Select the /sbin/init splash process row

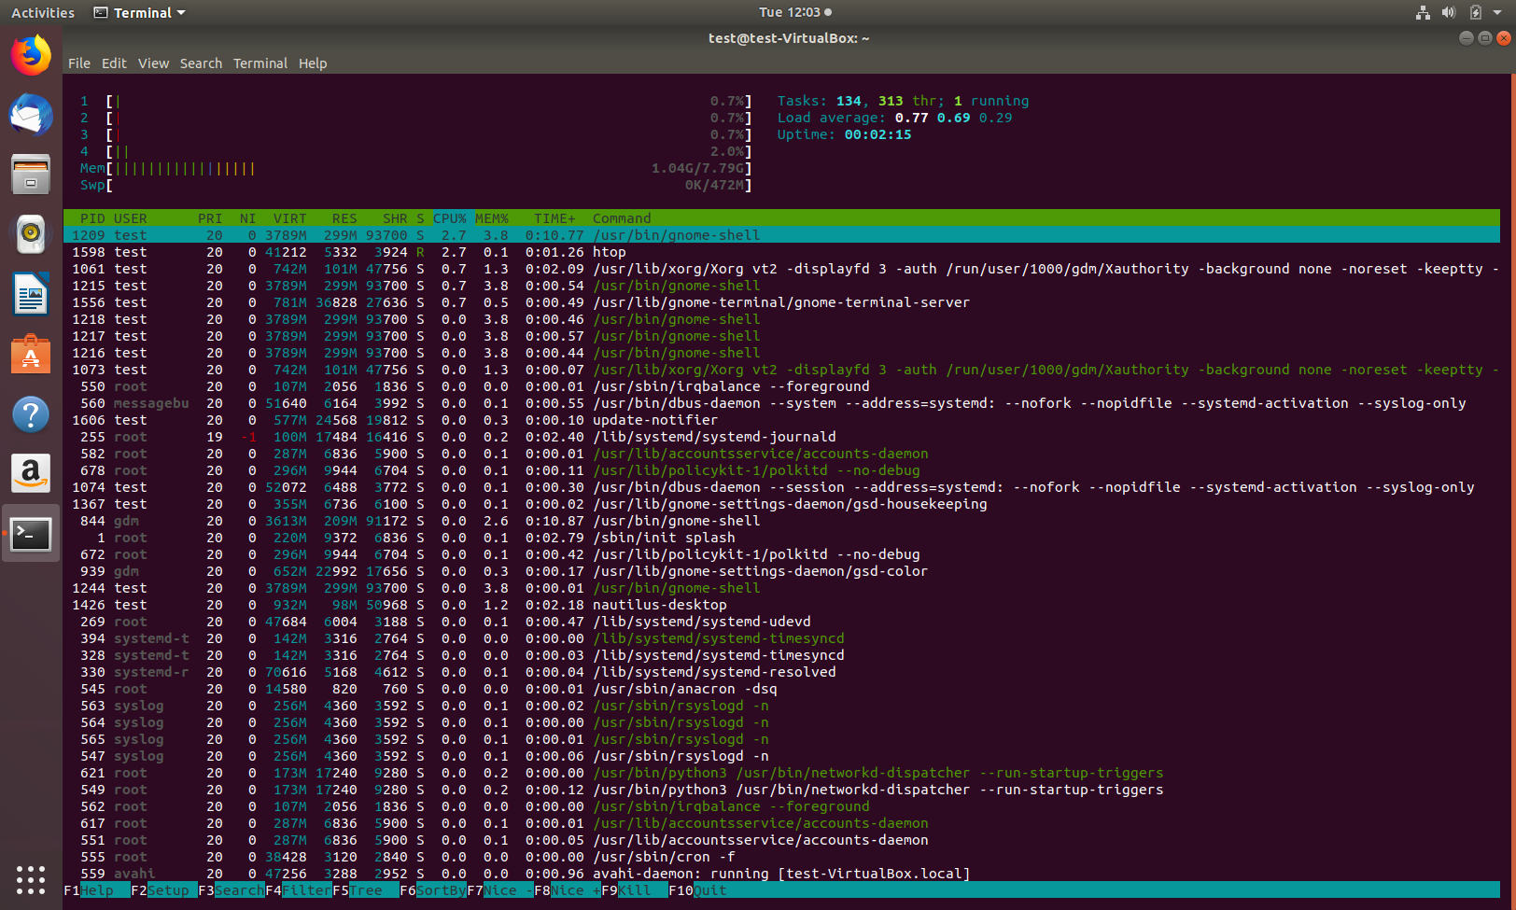pos(781,538)
